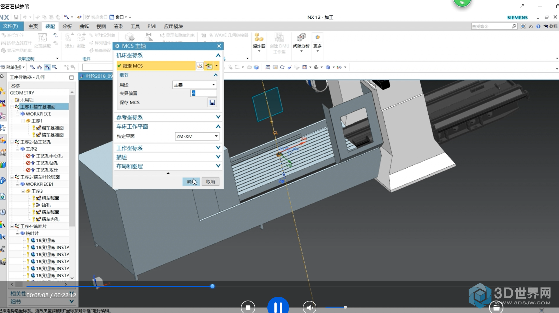Viewport: 559px width, 313px height.
Task: Select the 工艺孔中心孔 operation
Action: tap(49, 156)
